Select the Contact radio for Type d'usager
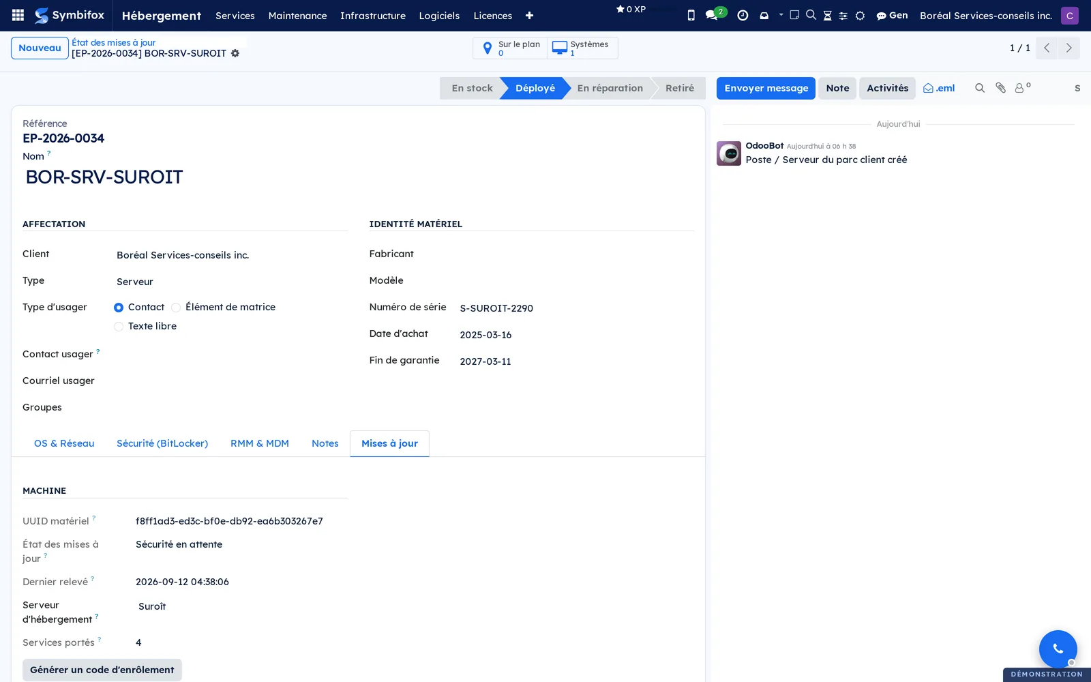 [x=119, y=308]
